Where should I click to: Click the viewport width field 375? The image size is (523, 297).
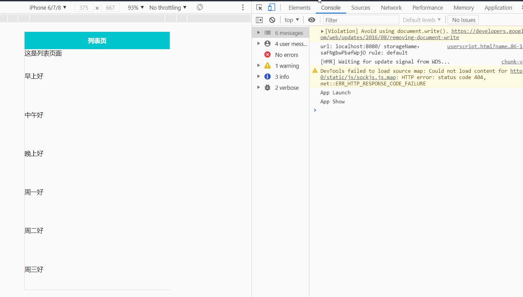(x=84, y=8)
